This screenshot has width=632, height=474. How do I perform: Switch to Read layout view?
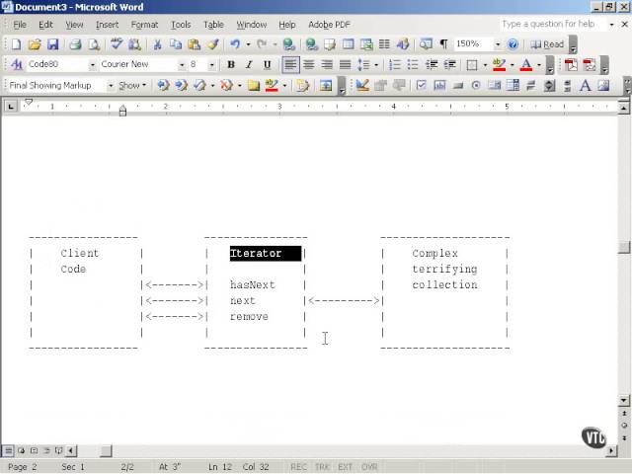coord(547,44)
